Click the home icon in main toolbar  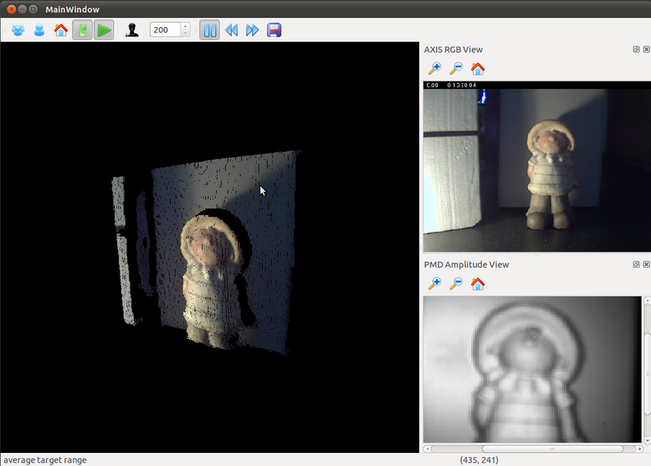(61, 30)
